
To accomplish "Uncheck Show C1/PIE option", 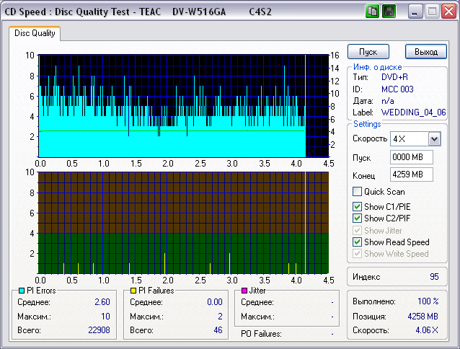I will (x=357, y=208).
